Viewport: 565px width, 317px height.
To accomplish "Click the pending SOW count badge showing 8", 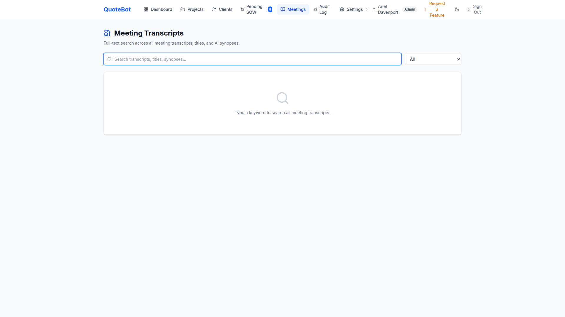I will 270,9.
